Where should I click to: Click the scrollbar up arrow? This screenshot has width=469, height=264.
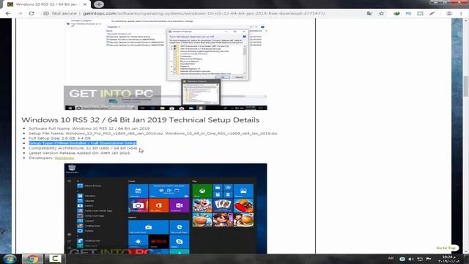pos(466,21)
